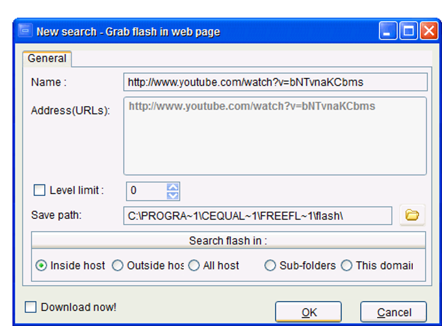Maximize the New search dialog window
The width and height of the screenshot is (442, 326).
(x=408, y=31)
